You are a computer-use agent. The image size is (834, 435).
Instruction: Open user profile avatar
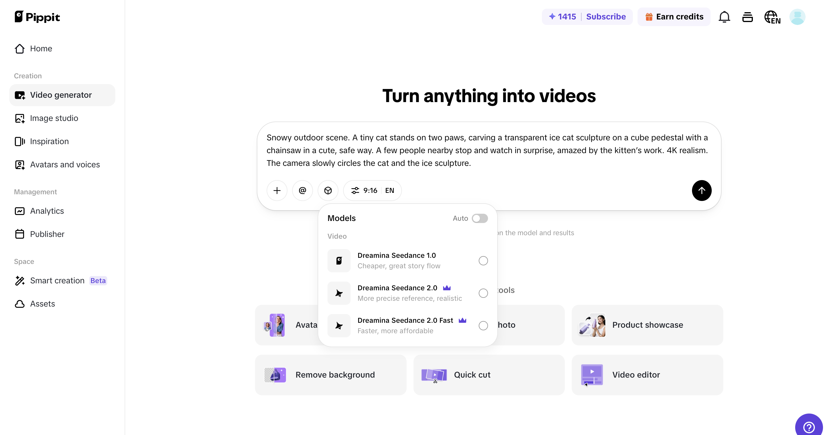coord(797,17)
